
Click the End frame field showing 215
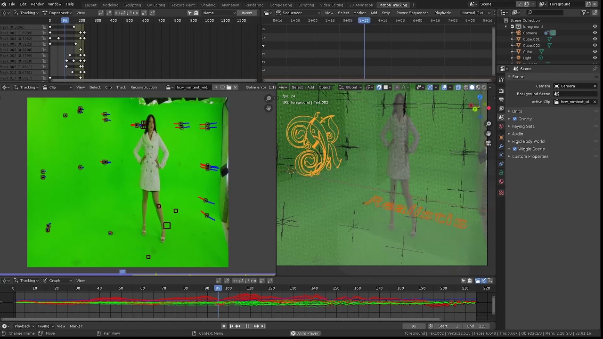(x=476, y=326)
